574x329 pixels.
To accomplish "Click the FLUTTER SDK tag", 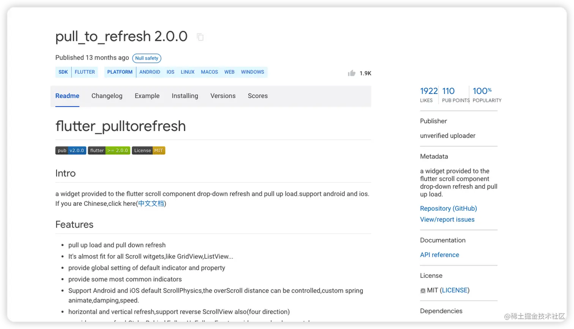I will click(x=85, y=72).
